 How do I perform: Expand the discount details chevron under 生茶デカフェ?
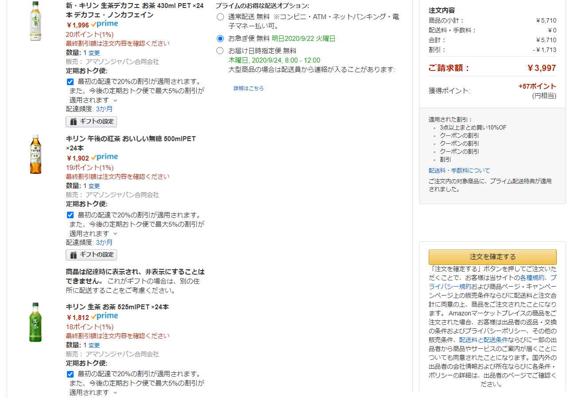pos(115,101)
